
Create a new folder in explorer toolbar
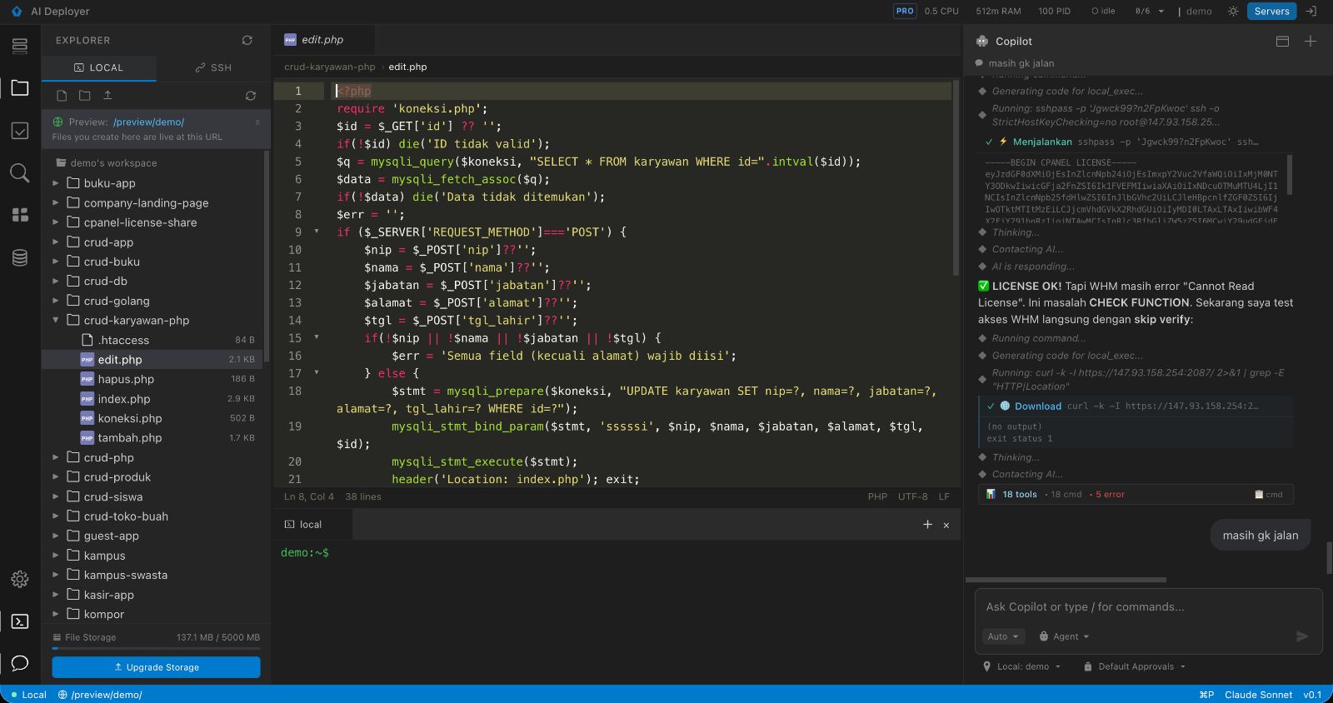point(84,96)
